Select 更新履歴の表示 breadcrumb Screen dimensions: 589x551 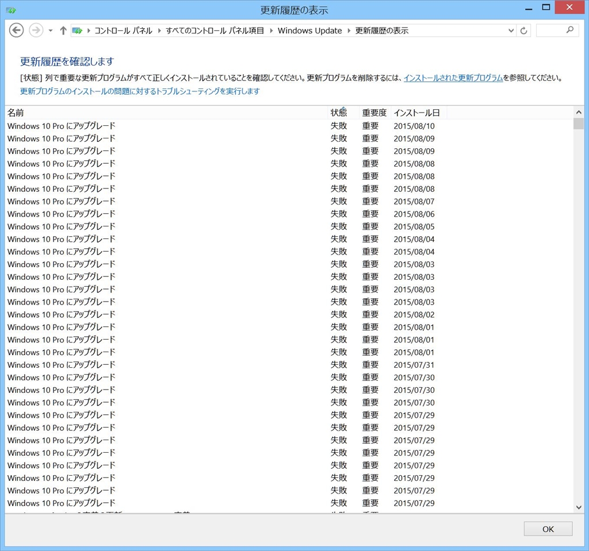[x=382, y=31]
